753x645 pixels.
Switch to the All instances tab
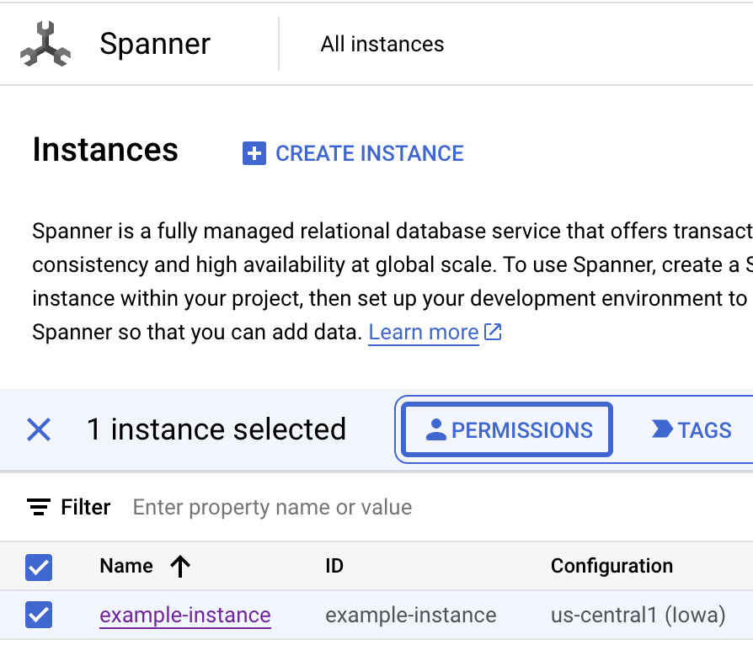(382, 44)
